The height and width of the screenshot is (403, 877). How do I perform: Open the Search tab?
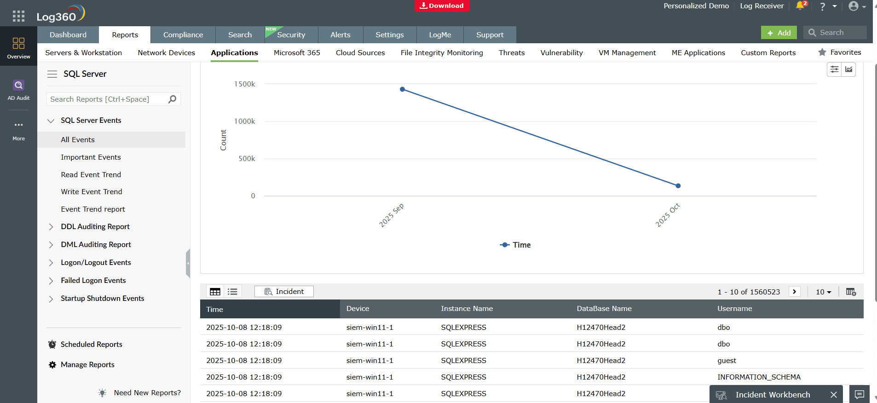(x=240, y=35)
